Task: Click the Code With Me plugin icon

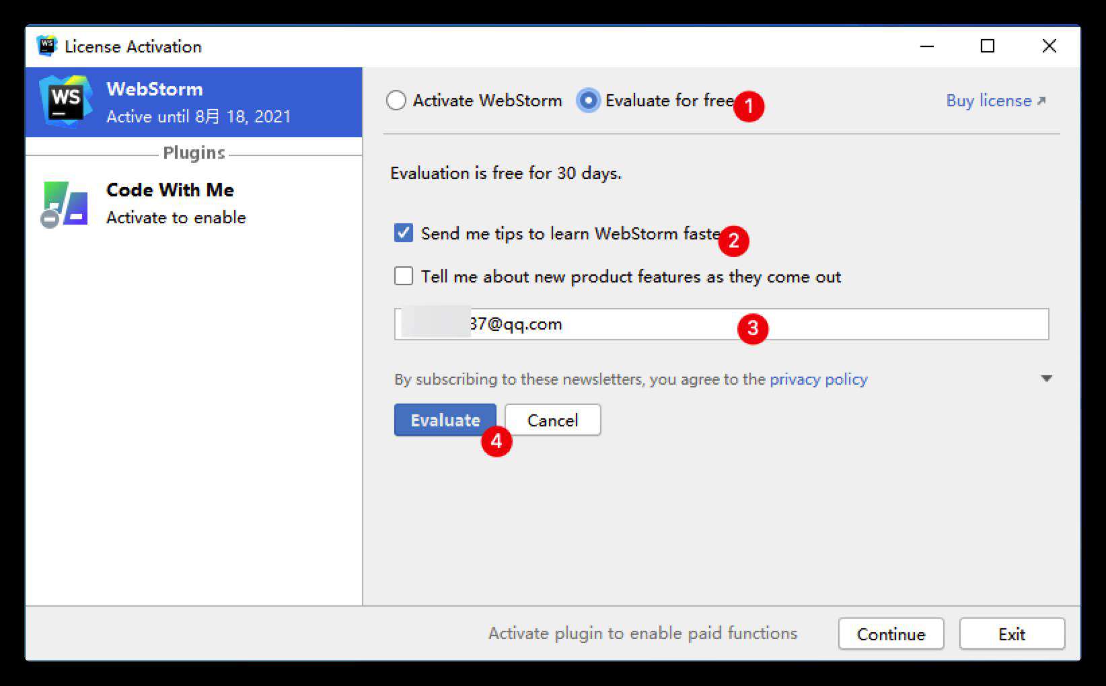Action: [65, 204]
